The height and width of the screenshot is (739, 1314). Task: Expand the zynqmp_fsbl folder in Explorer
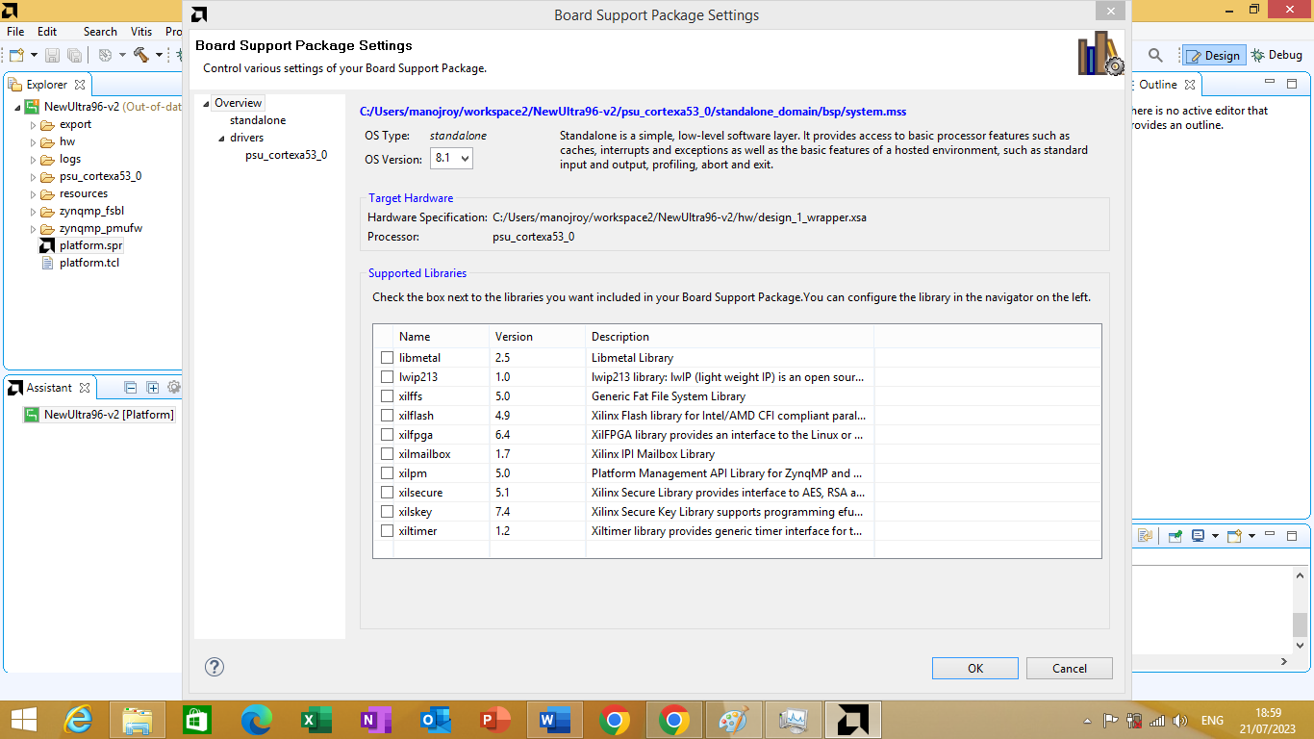point(33,212)
